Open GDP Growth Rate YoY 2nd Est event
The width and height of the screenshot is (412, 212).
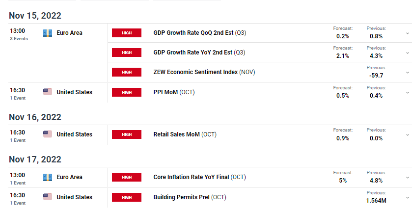click(199, 53)
